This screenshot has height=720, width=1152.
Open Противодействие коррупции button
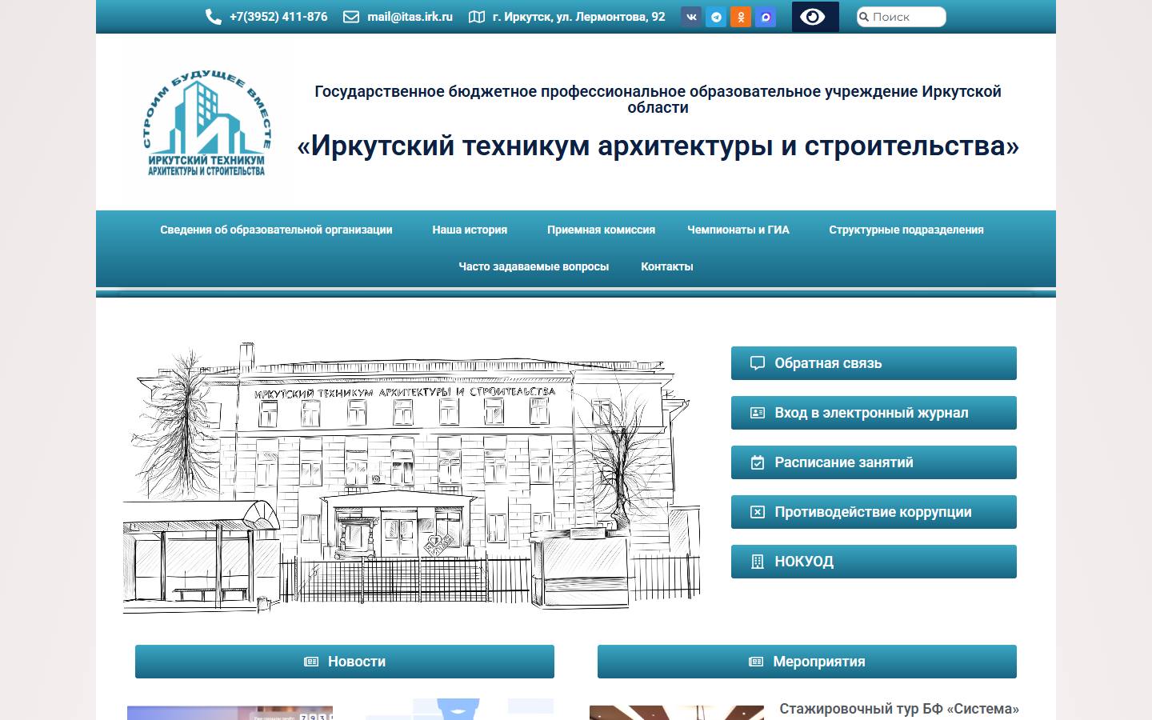tap(874, 512)
